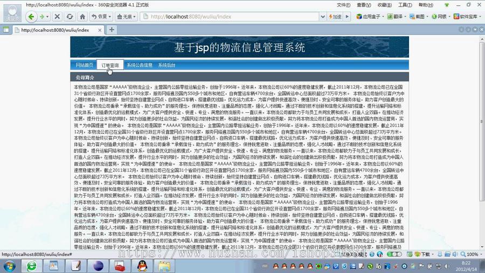Open the file explorer folder taskbar icon
Image resolution: width=485 pixels, height=273 pixels.
164,266
